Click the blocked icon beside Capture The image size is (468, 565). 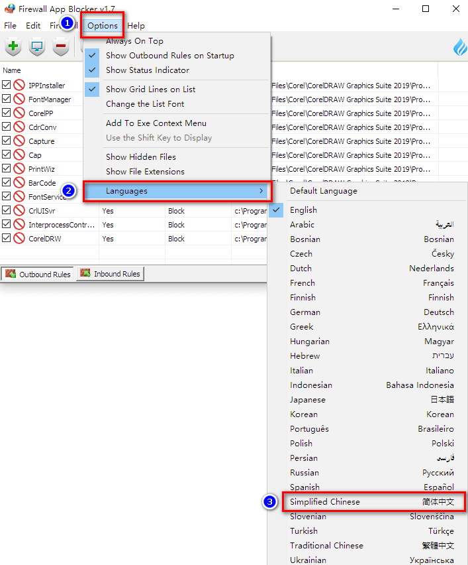coord(19,141)
